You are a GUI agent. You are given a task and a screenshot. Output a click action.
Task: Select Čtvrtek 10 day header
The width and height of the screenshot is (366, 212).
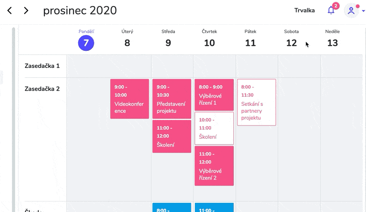[210, 39]
